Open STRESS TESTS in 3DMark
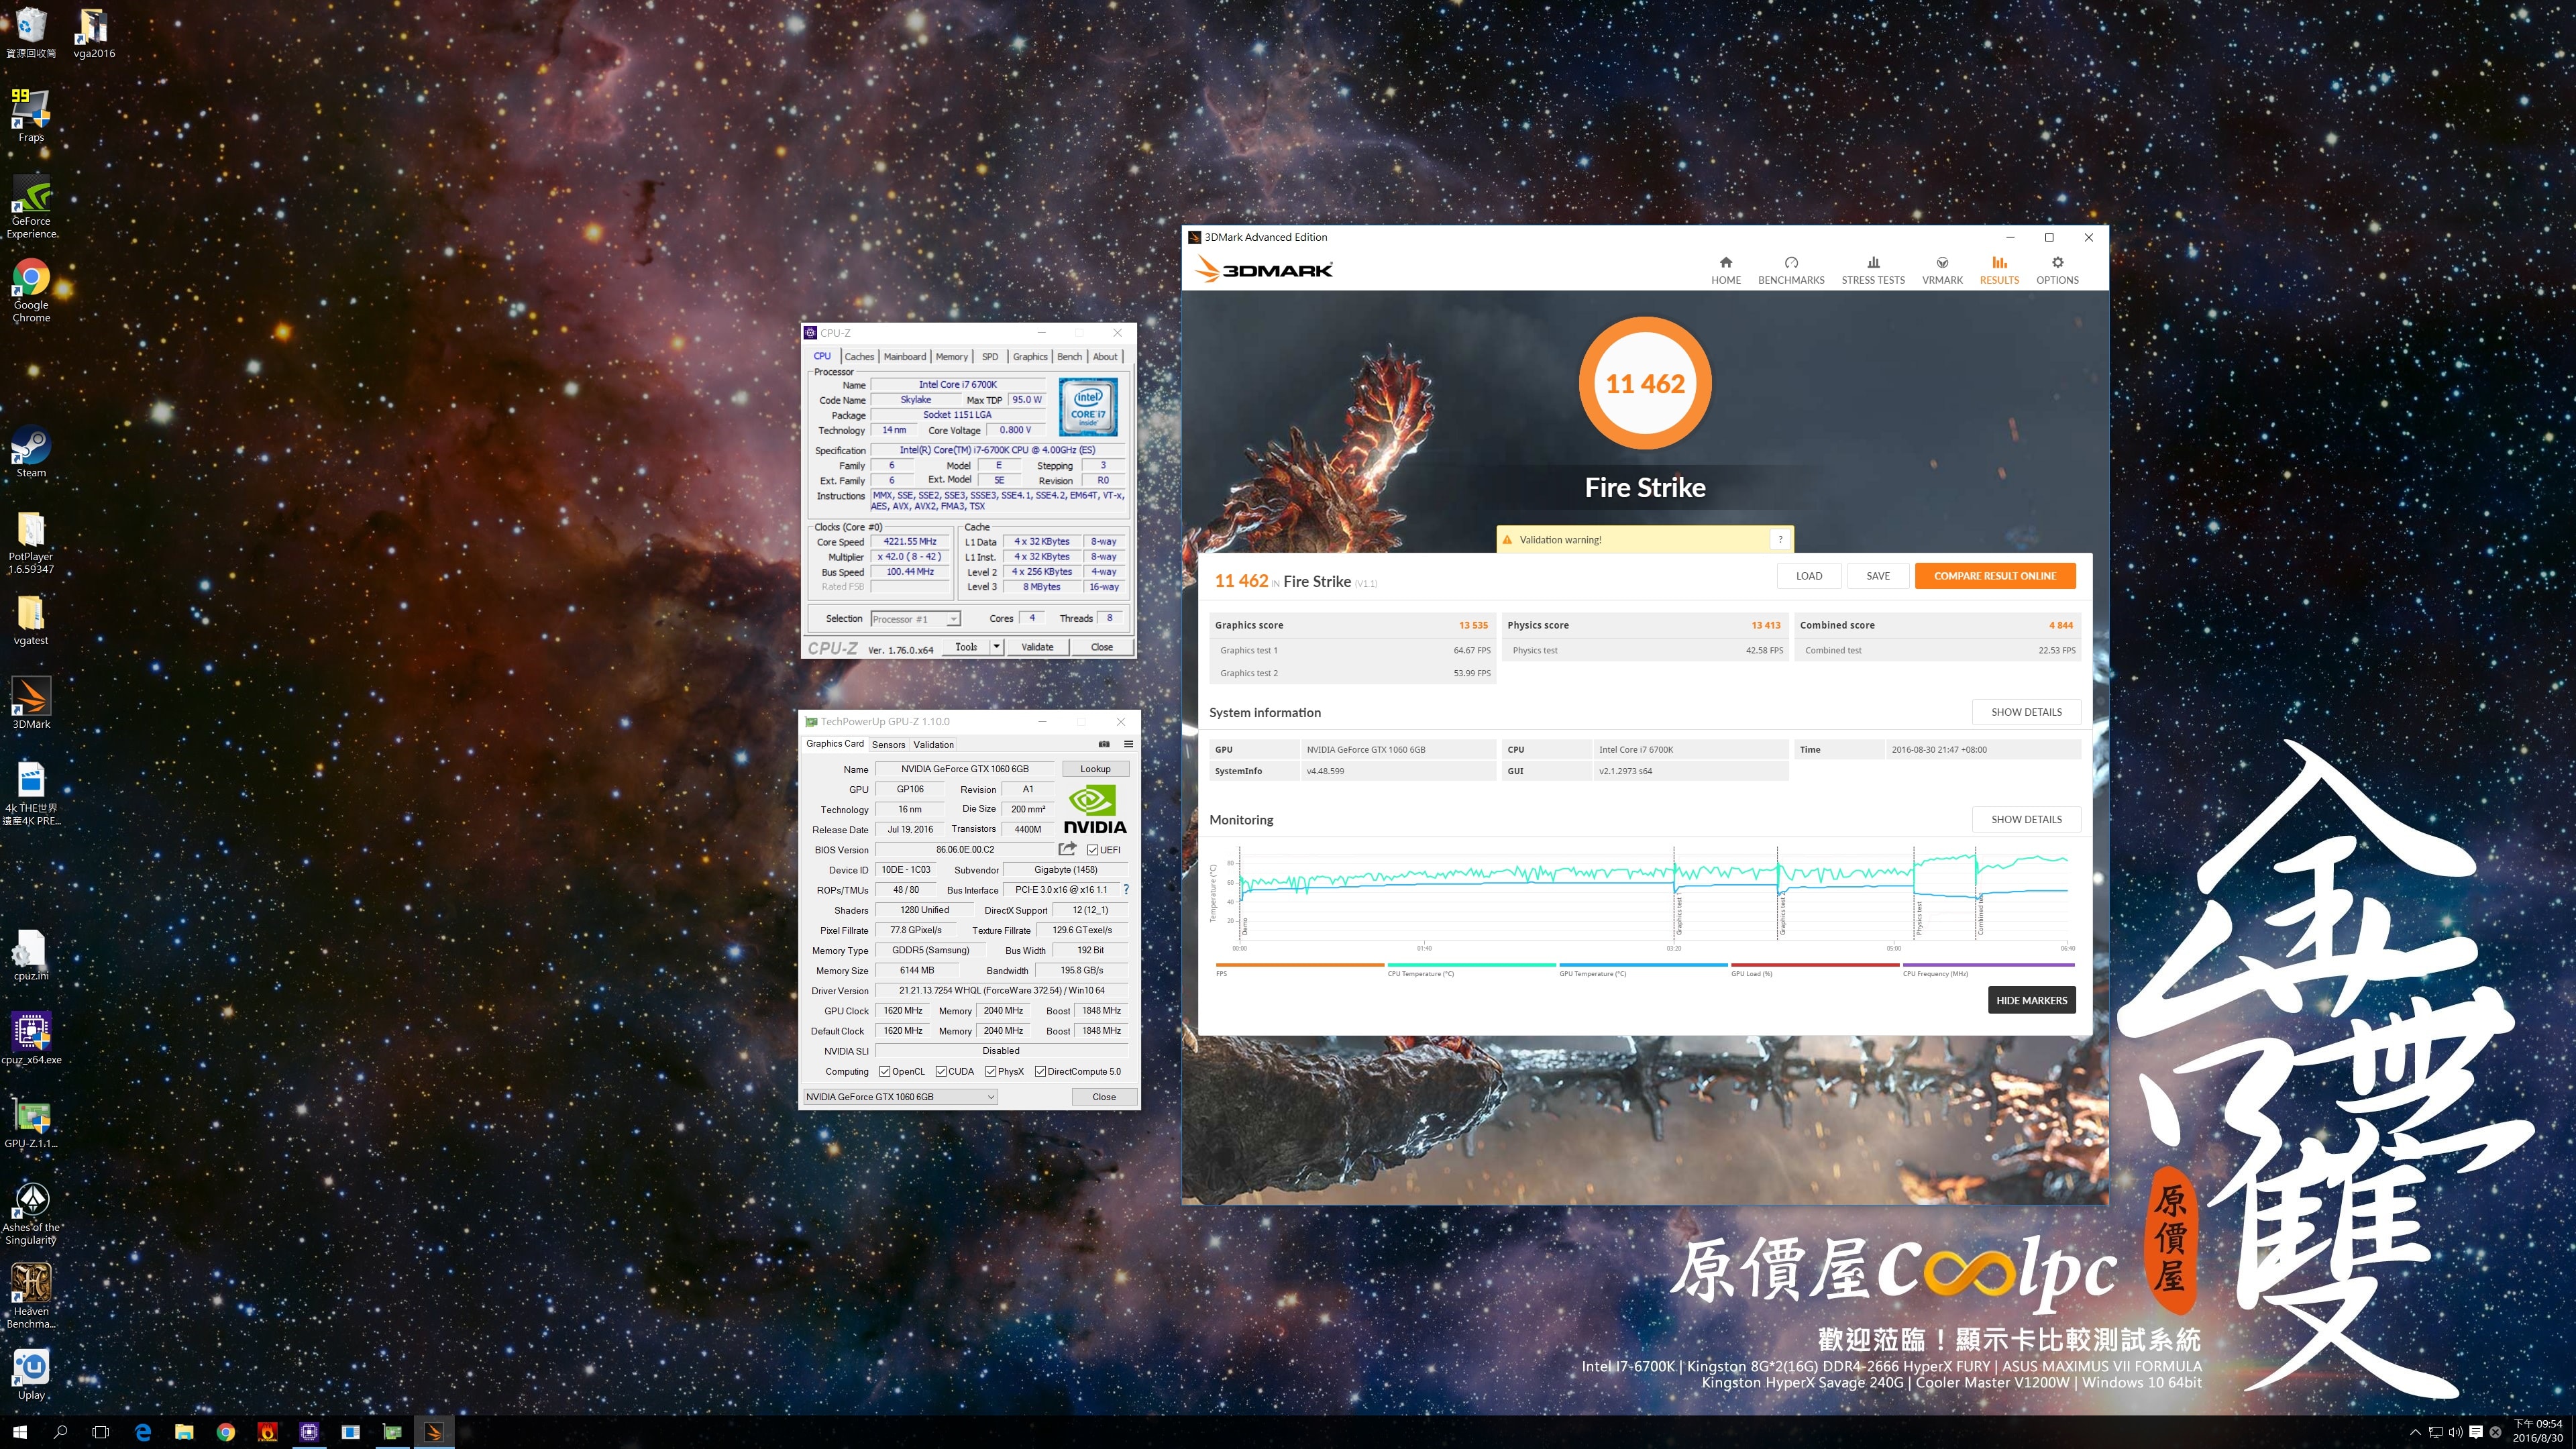This screenshot has width=2576, height=1449. coord(1873,270)
